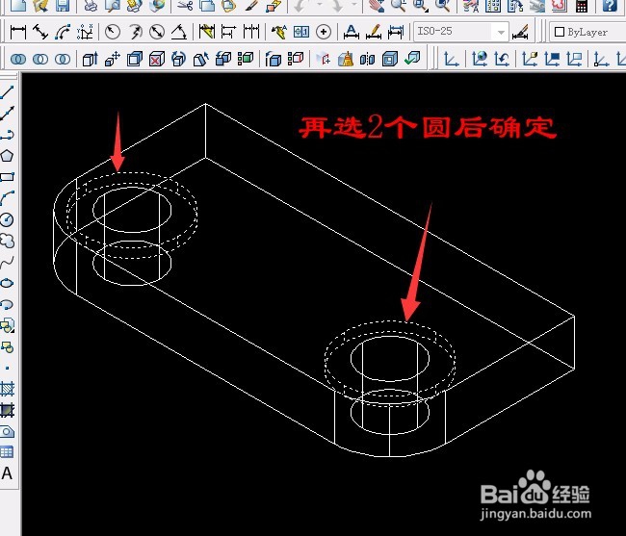Screen dimensions: 626x536
Task: Select the Ordinate dimension tool
Action: tap(85, 32)
